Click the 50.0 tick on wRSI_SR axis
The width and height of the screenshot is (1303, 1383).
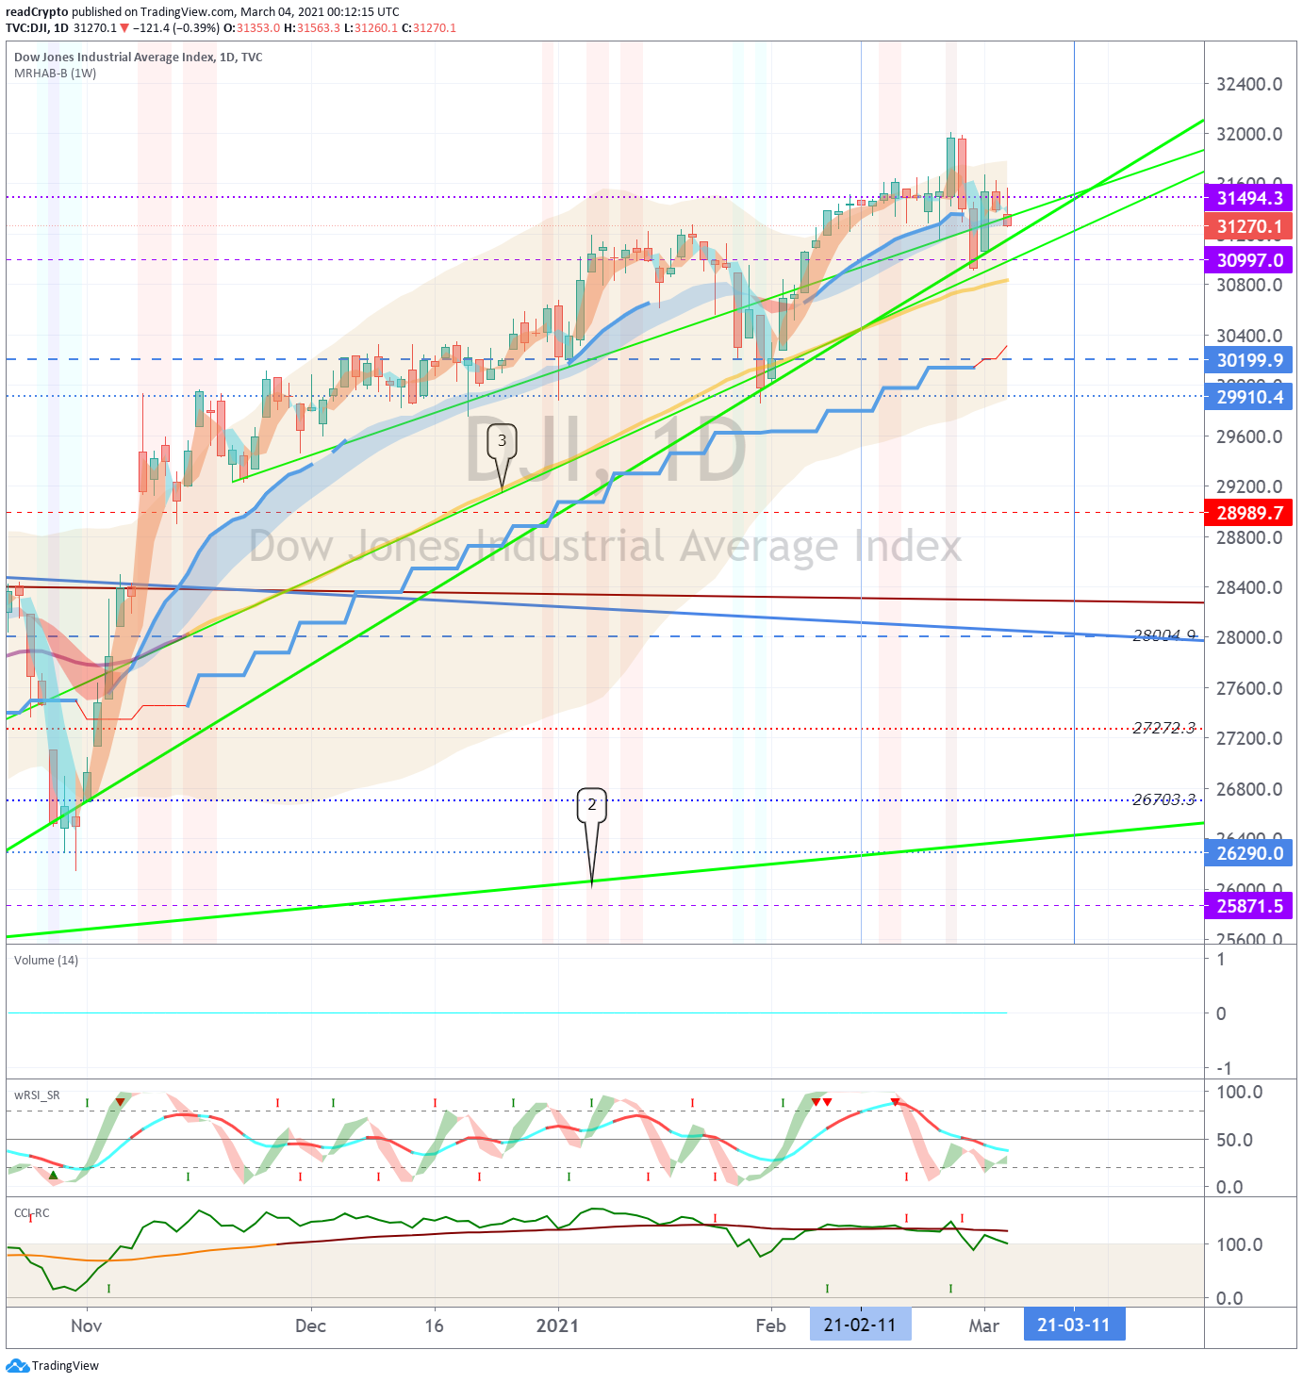coord(1235,1140)
